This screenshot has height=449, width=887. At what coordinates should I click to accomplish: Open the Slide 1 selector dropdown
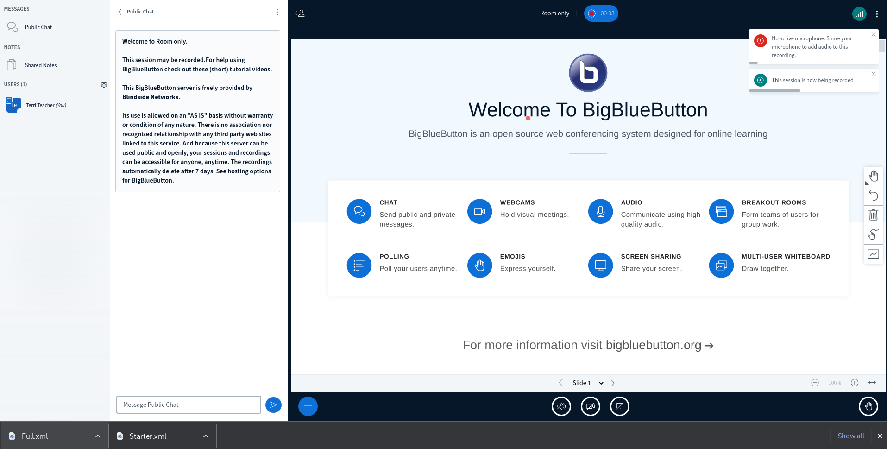[588, 383]
